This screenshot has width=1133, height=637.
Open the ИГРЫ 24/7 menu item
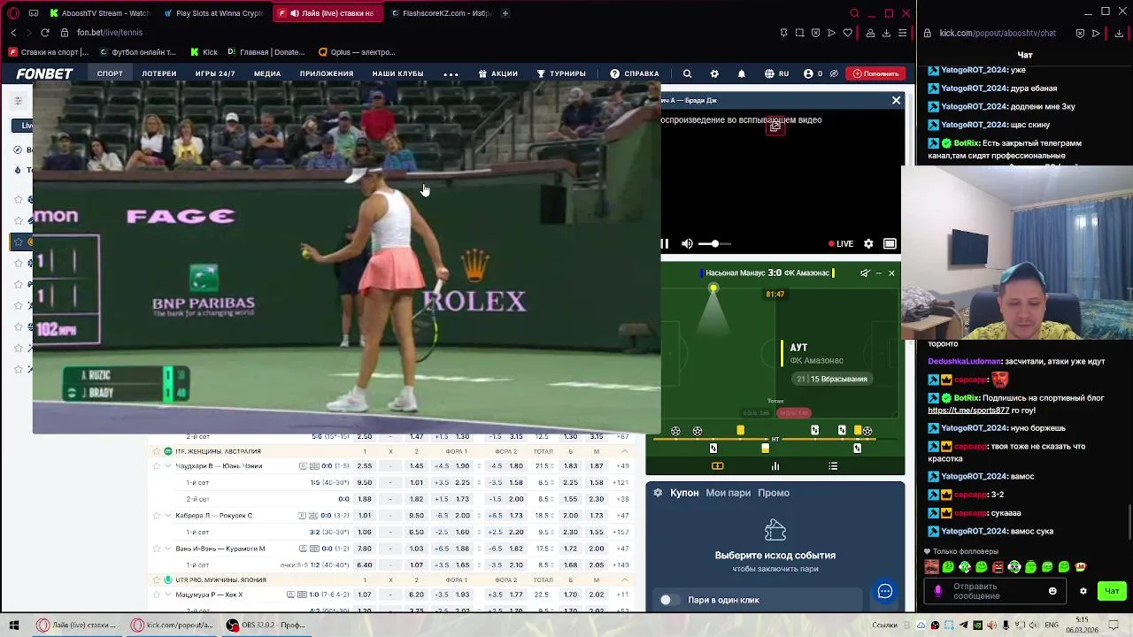(x=215, y=73)
